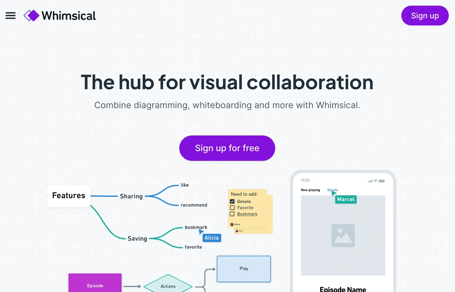Click the 'favorite' leaf node
The image size is (455, 292).
(x=193, y=247)
